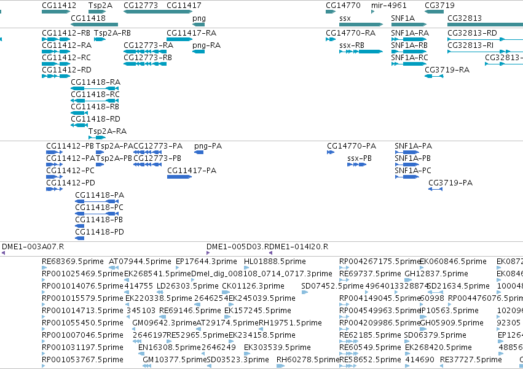Select the CG3719 gene label

click(x=439, y=6)
